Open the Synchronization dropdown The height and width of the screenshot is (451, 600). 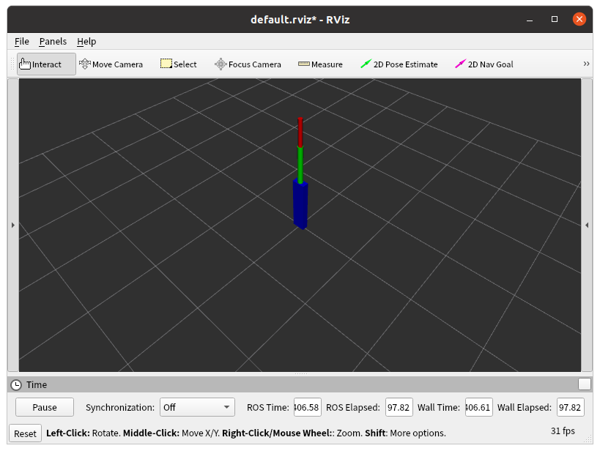point(197,407)
